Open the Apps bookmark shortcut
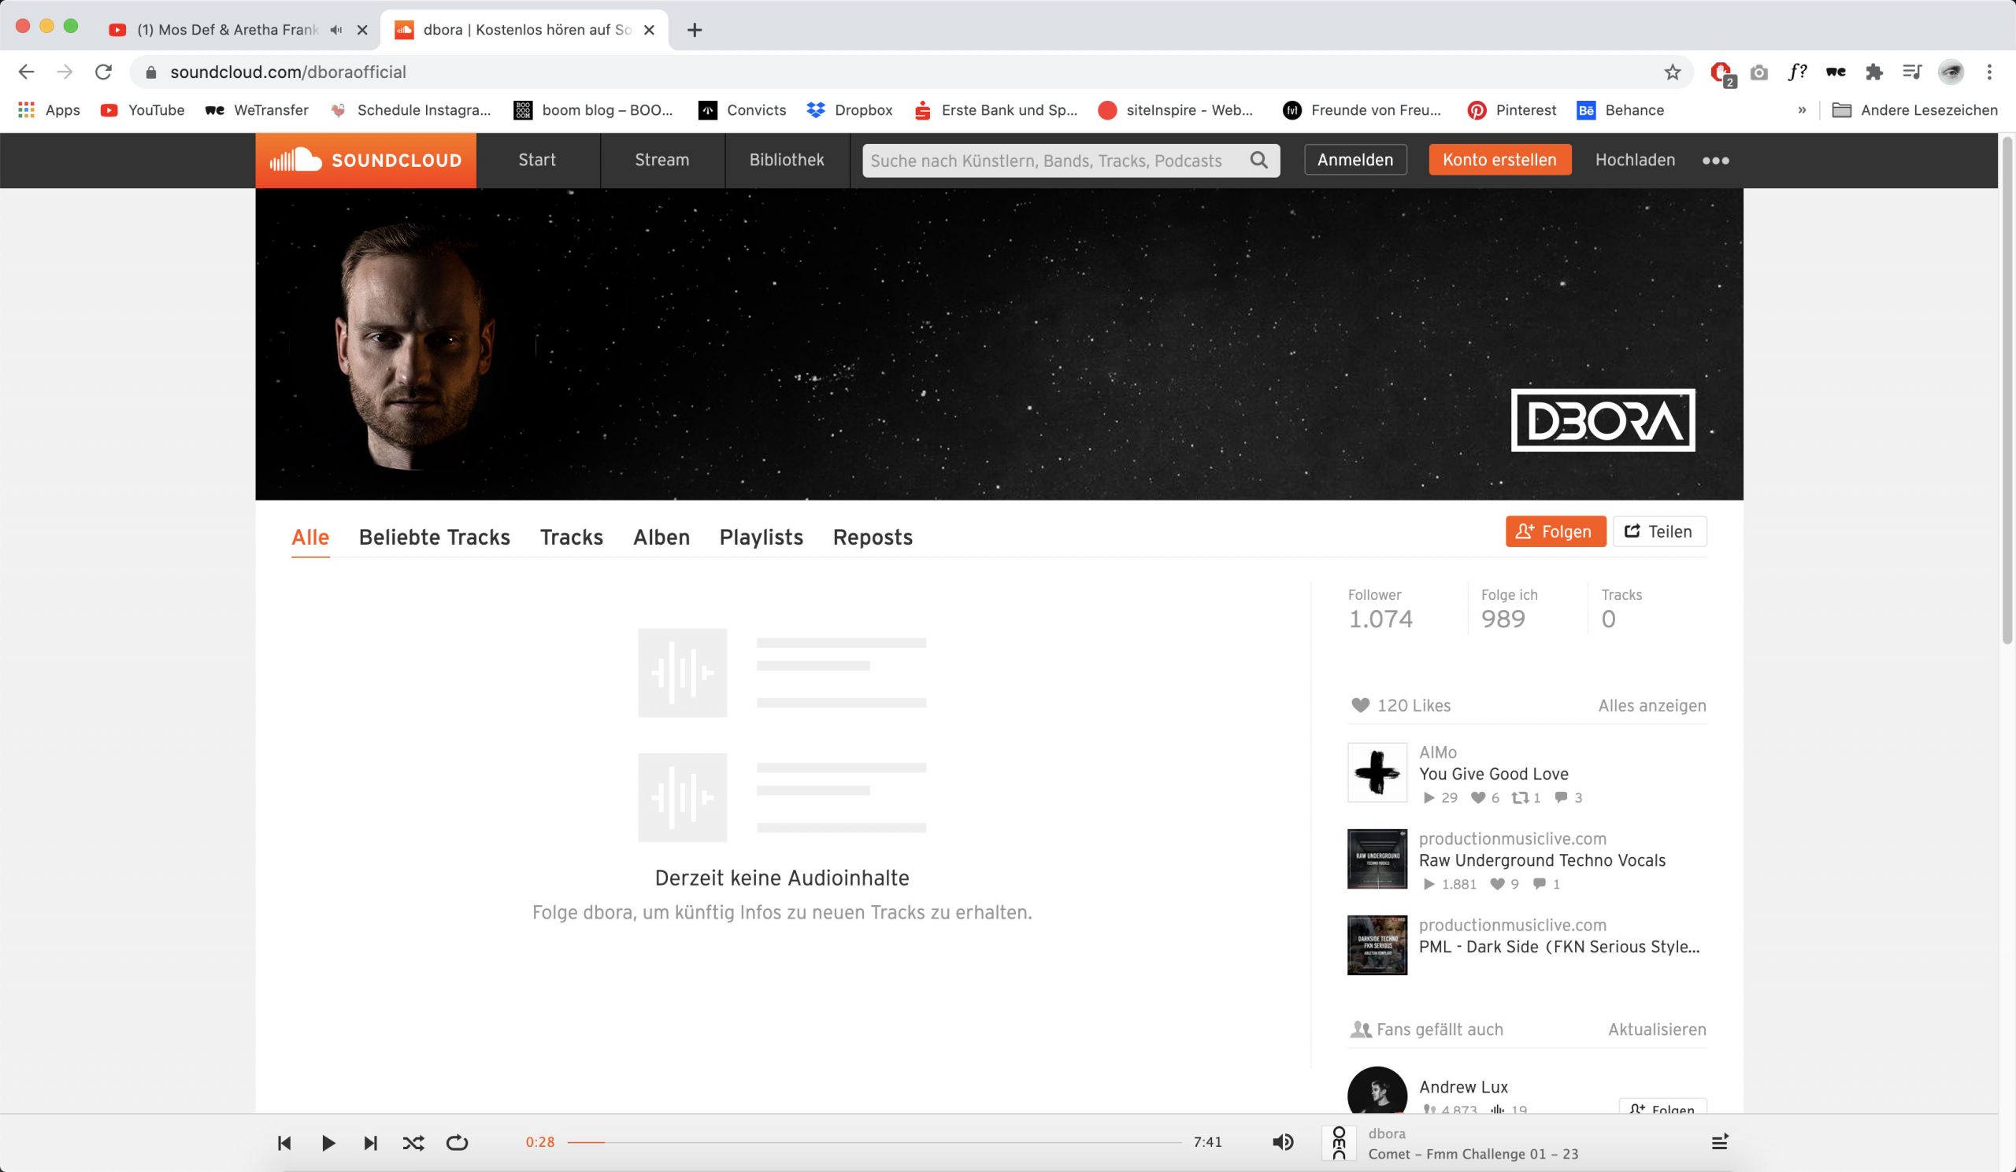Viewport: 2016px width, 1172px height. [x=49, y=110]
